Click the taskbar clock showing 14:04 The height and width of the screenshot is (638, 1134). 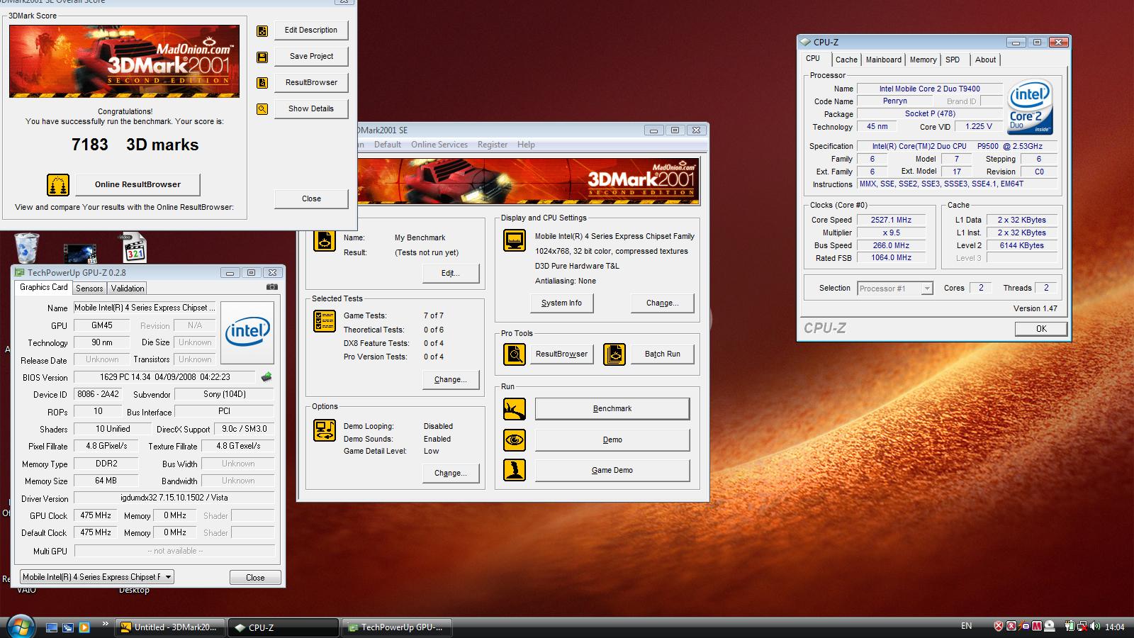click(x=1115, y=627)
